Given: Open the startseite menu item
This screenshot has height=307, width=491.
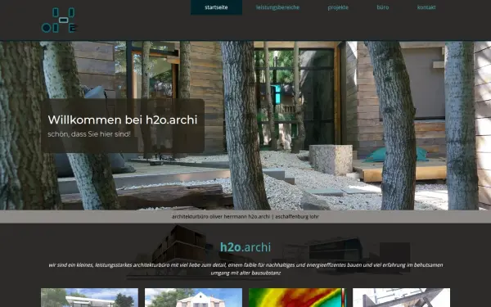Looking at the screenshot, I should [216, 7].
